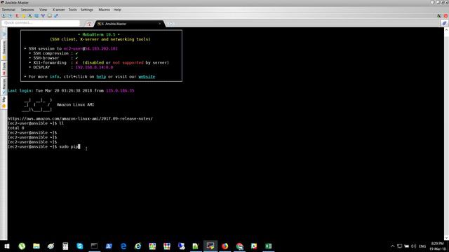
Task: Open Firefox from taskbar
Action: [x=225, y=246]
